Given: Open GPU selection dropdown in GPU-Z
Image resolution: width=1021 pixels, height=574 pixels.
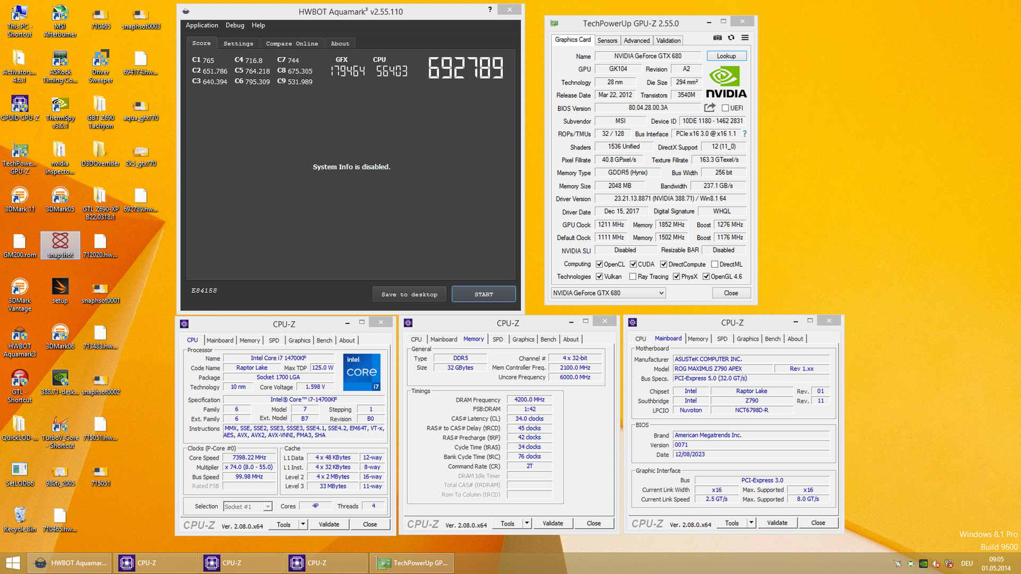Looking at the screenshot, I should 608,293.
